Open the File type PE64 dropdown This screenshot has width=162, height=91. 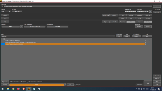pyautogui.click(x=6, y=11)
